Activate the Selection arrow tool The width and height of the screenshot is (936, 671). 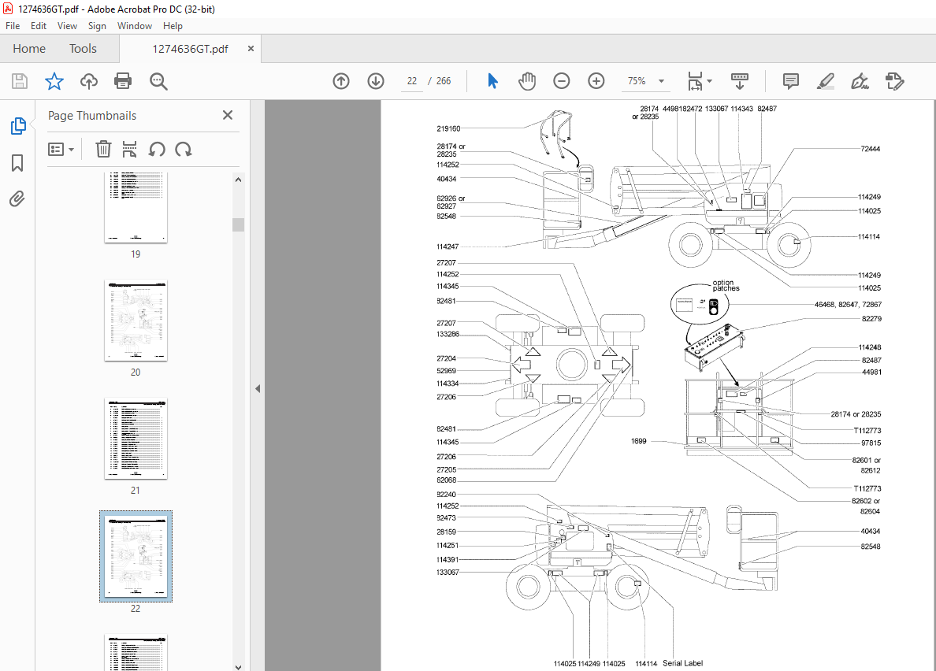[492, 81]
